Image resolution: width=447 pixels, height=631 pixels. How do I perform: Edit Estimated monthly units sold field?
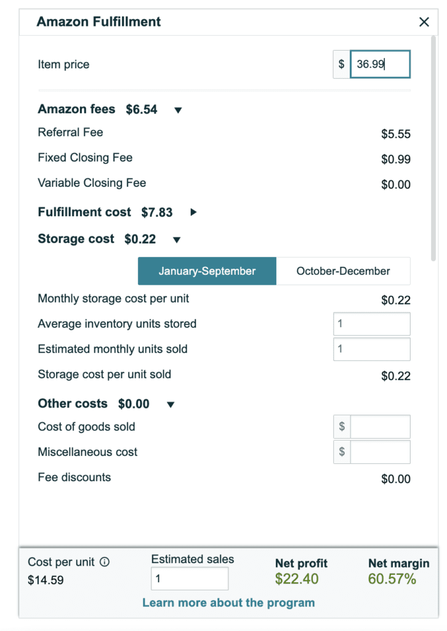click(x=372, y=349)
